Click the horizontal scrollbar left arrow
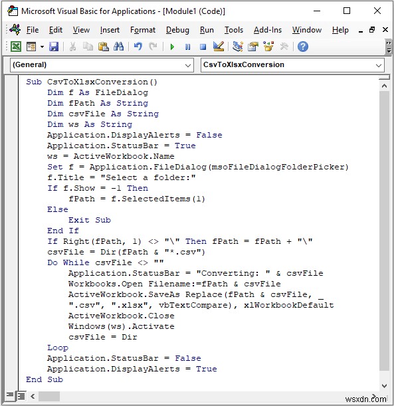The height and width of the screenshot is (406, 394). pos(33,396)
